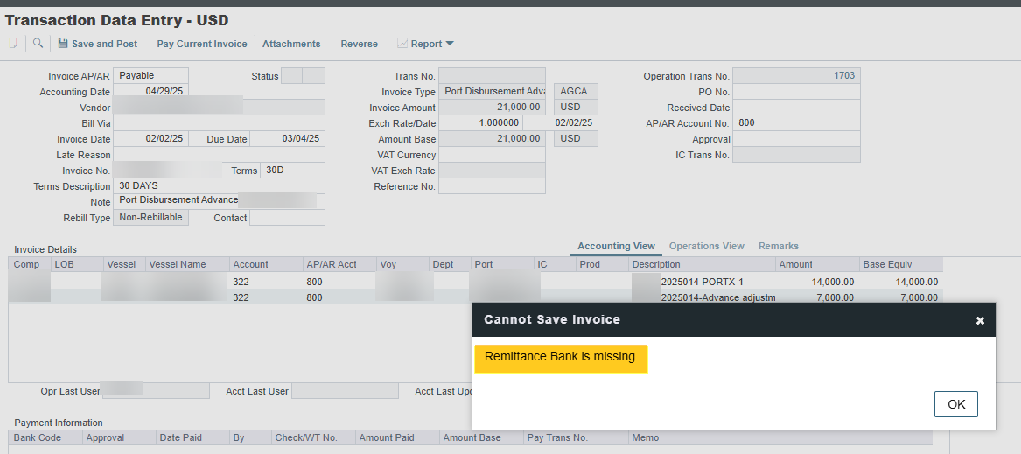Open Attachments from the toolbar
Viewport: 1021px width, 454px height.
tap(291, 44)
